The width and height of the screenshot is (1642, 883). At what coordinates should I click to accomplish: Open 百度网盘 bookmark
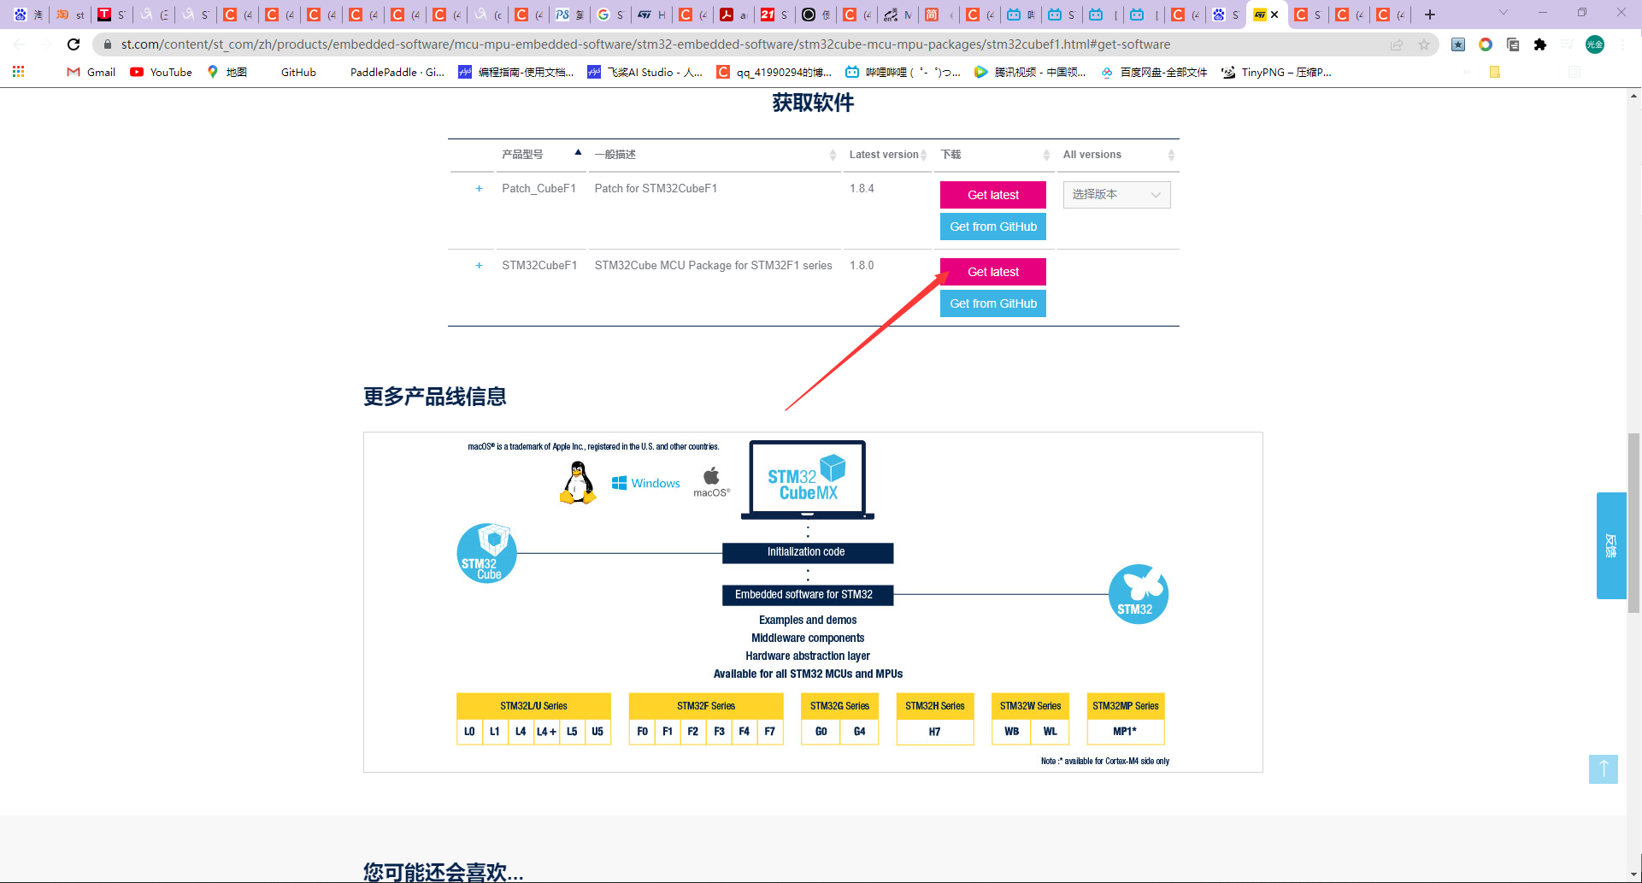[1154, 72]
